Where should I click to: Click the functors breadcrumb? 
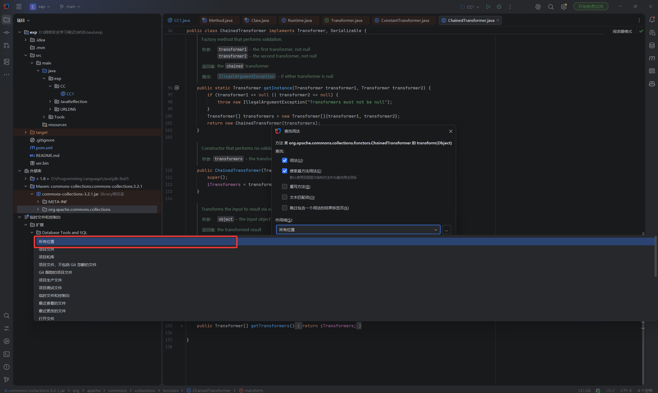(x=170, y=390)
